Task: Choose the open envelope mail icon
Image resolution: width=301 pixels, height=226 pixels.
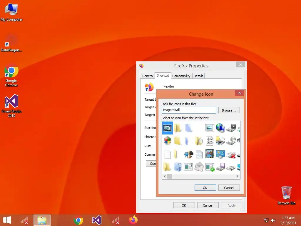Action: tap(199, 167)
